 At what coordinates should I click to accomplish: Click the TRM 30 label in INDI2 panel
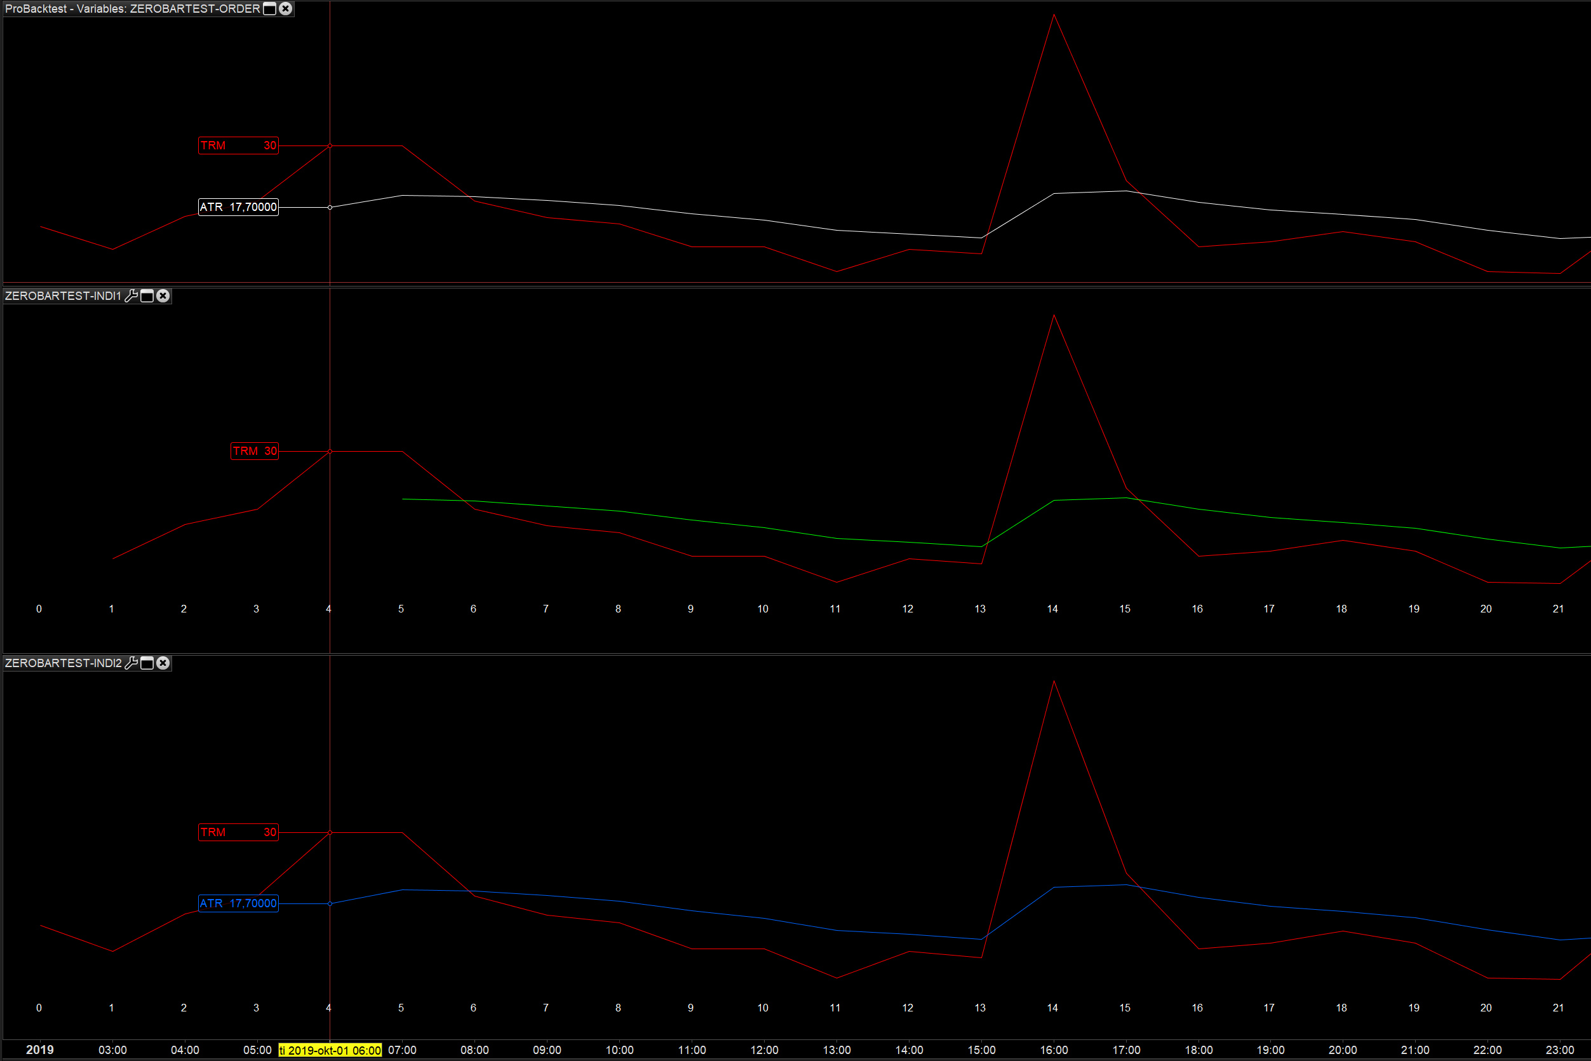[238, 832]
